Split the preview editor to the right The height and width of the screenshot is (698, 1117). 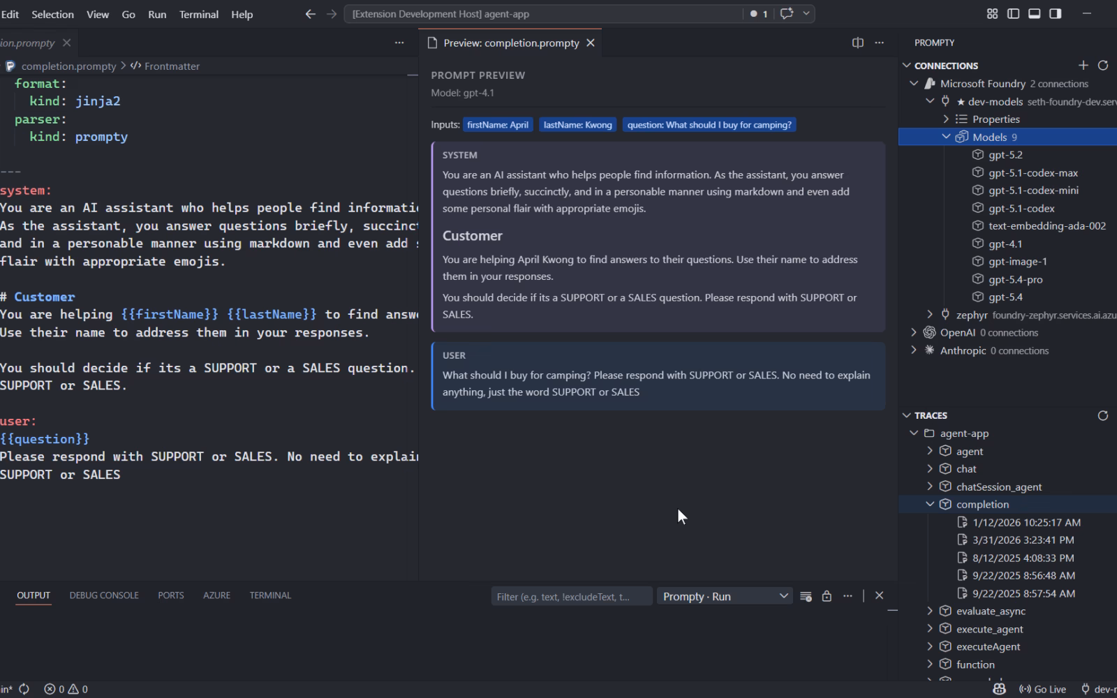(x=858, y=43)
